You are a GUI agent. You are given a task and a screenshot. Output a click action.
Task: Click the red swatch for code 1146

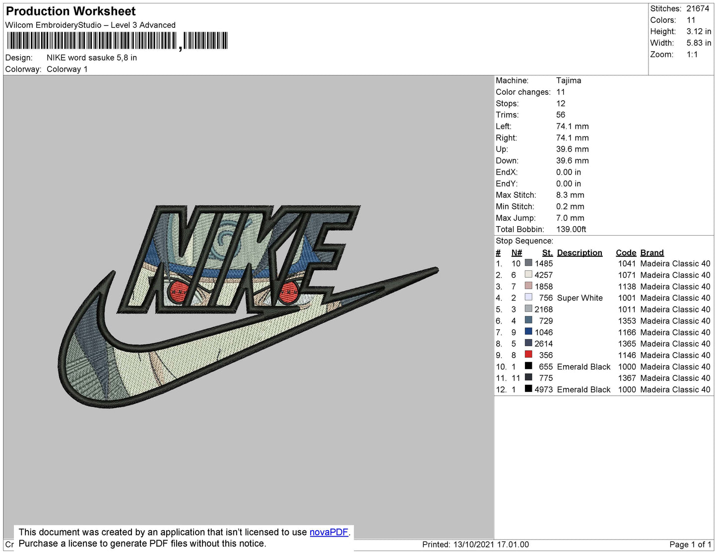coord(528,354)
